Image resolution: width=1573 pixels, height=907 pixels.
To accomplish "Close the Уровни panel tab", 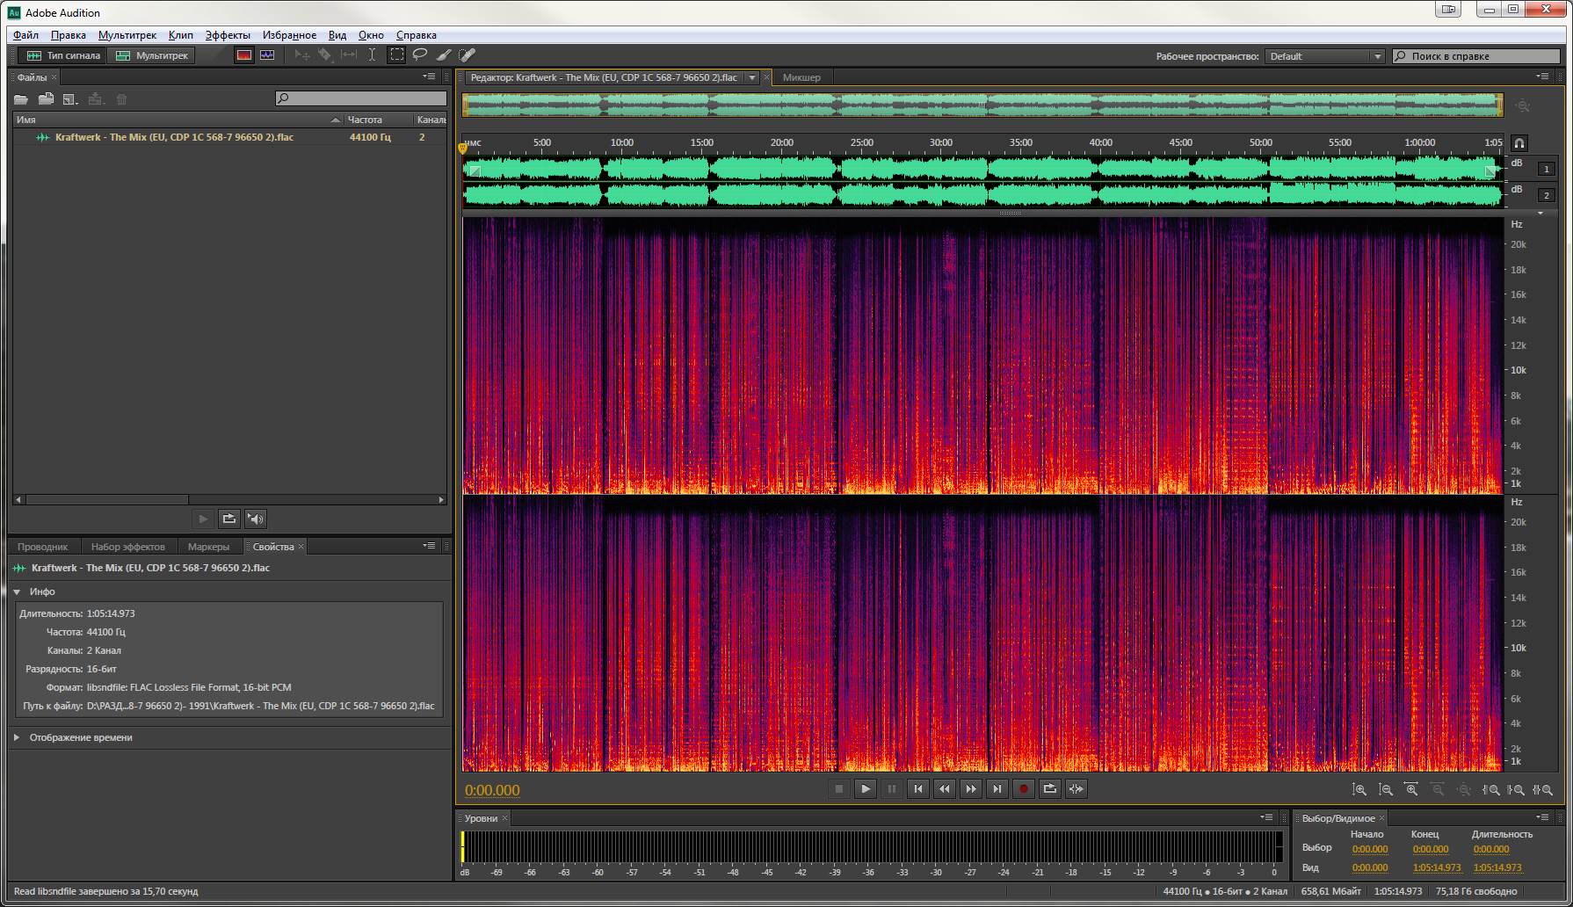I will coord(504,818).
